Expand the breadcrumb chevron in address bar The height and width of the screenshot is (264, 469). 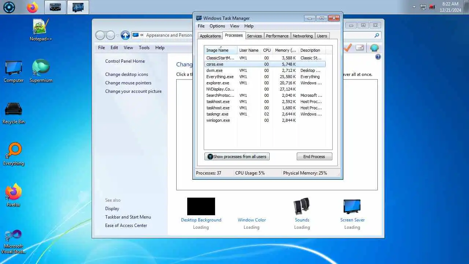click(142, 35)
